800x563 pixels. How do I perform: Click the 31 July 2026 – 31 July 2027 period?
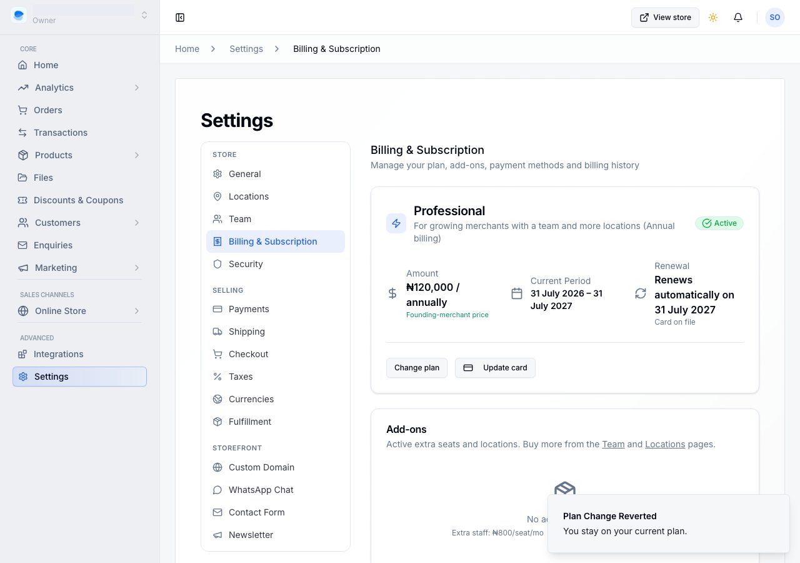tap(566, 300)
